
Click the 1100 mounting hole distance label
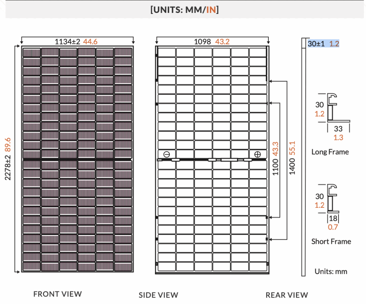click(x=276, y=158)
